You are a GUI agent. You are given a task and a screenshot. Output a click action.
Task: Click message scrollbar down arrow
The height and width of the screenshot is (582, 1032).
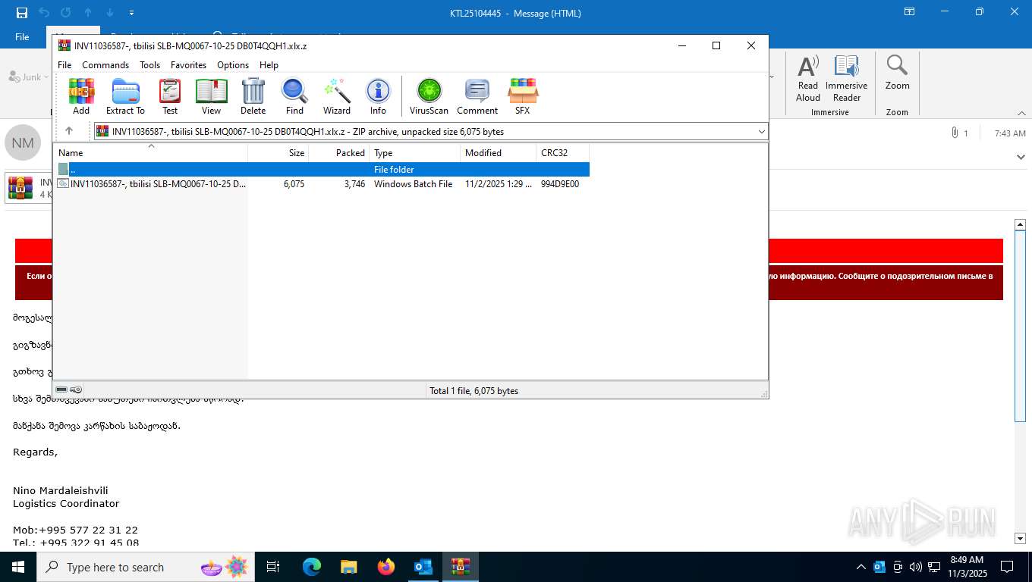1021,539
